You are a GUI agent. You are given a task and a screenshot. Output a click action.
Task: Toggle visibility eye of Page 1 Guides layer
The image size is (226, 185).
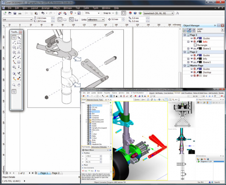point(192,38)
